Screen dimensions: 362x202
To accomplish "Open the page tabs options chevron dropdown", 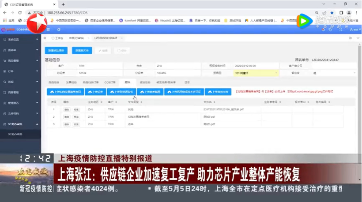I will point(358,38).
